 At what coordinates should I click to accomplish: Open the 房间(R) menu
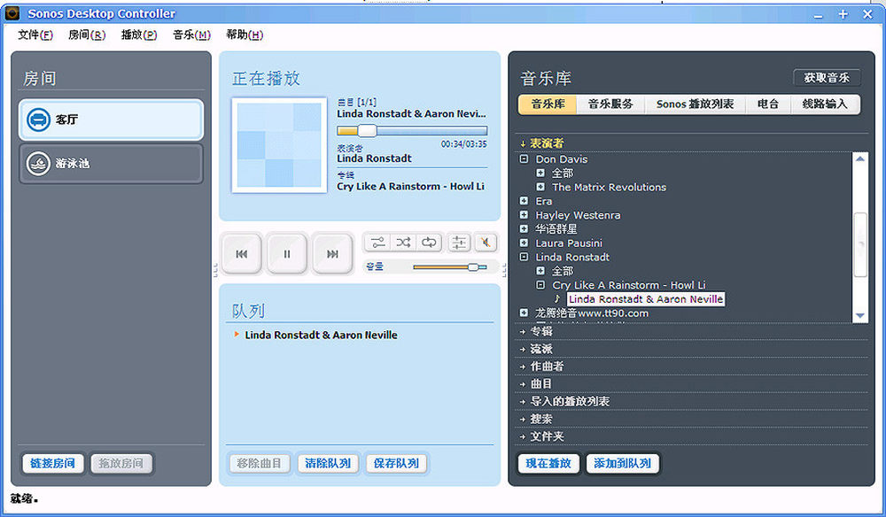click(x=87, y=35)
